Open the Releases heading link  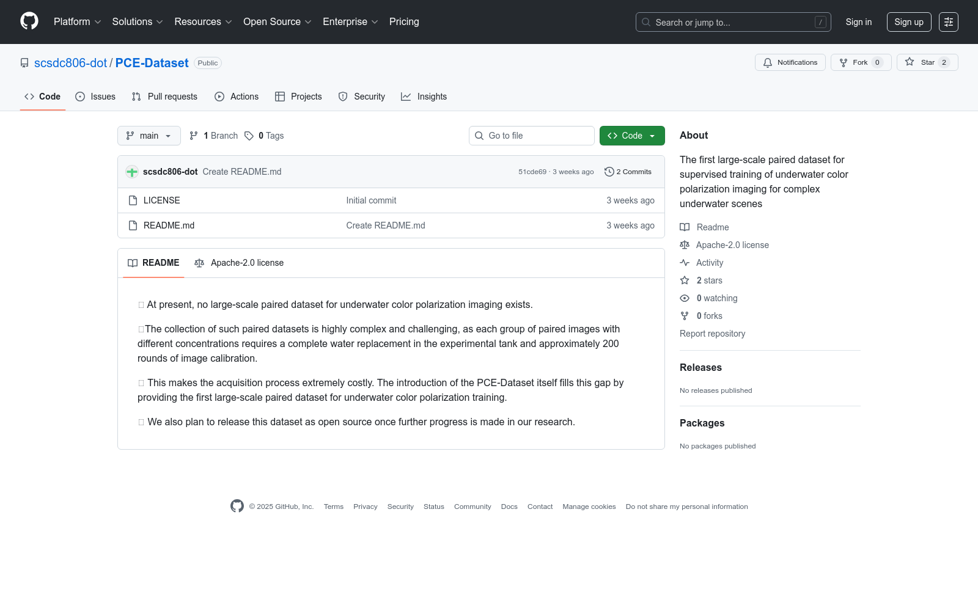click(x=700, y=367)
